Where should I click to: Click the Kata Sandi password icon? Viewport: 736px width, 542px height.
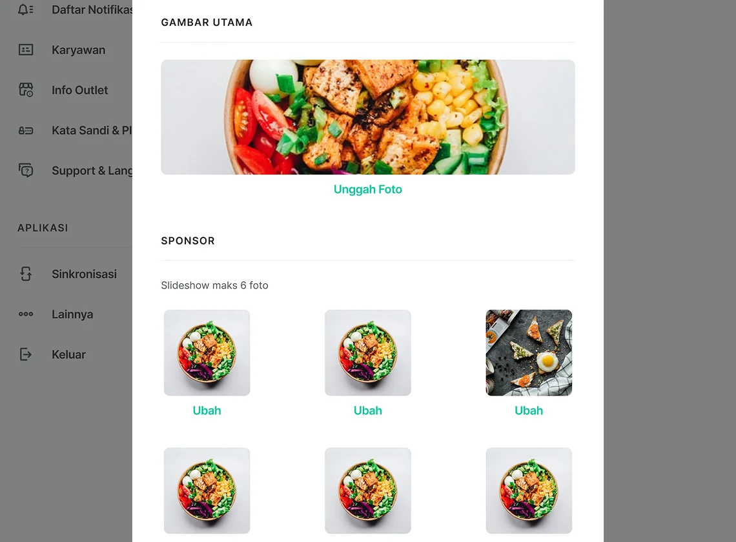25,130
